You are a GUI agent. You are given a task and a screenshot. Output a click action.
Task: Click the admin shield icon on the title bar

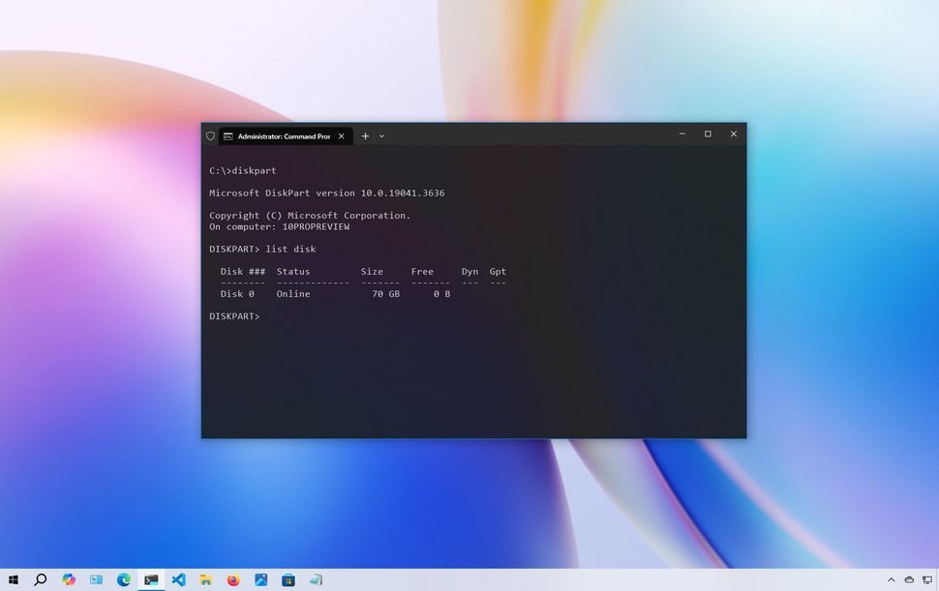[210, 136]
